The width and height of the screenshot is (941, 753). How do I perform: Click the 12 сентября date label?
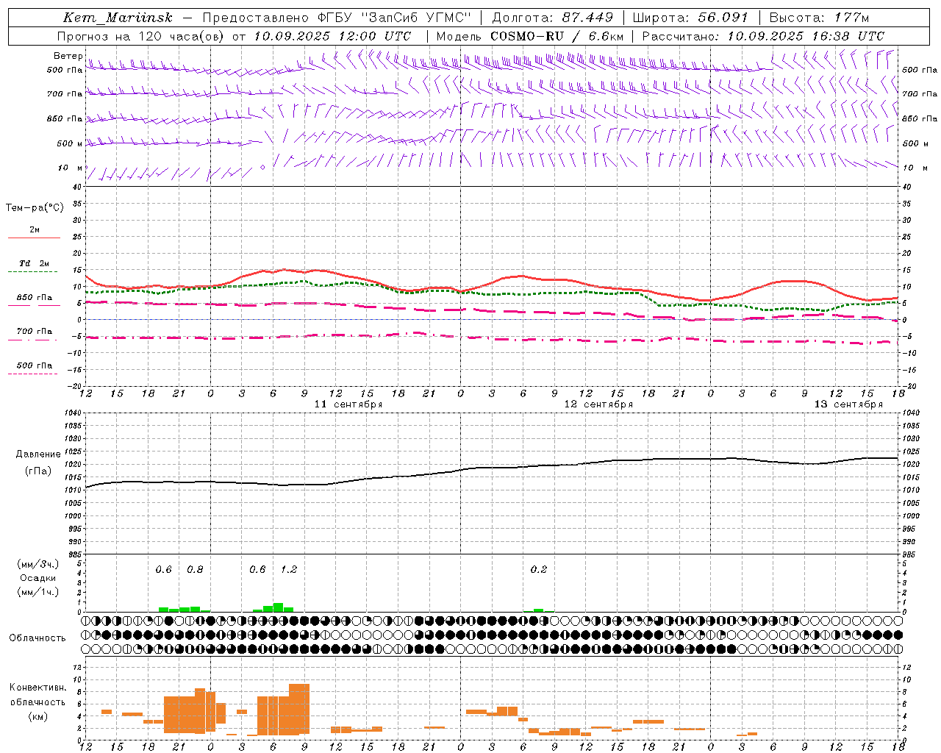point(598,404)
